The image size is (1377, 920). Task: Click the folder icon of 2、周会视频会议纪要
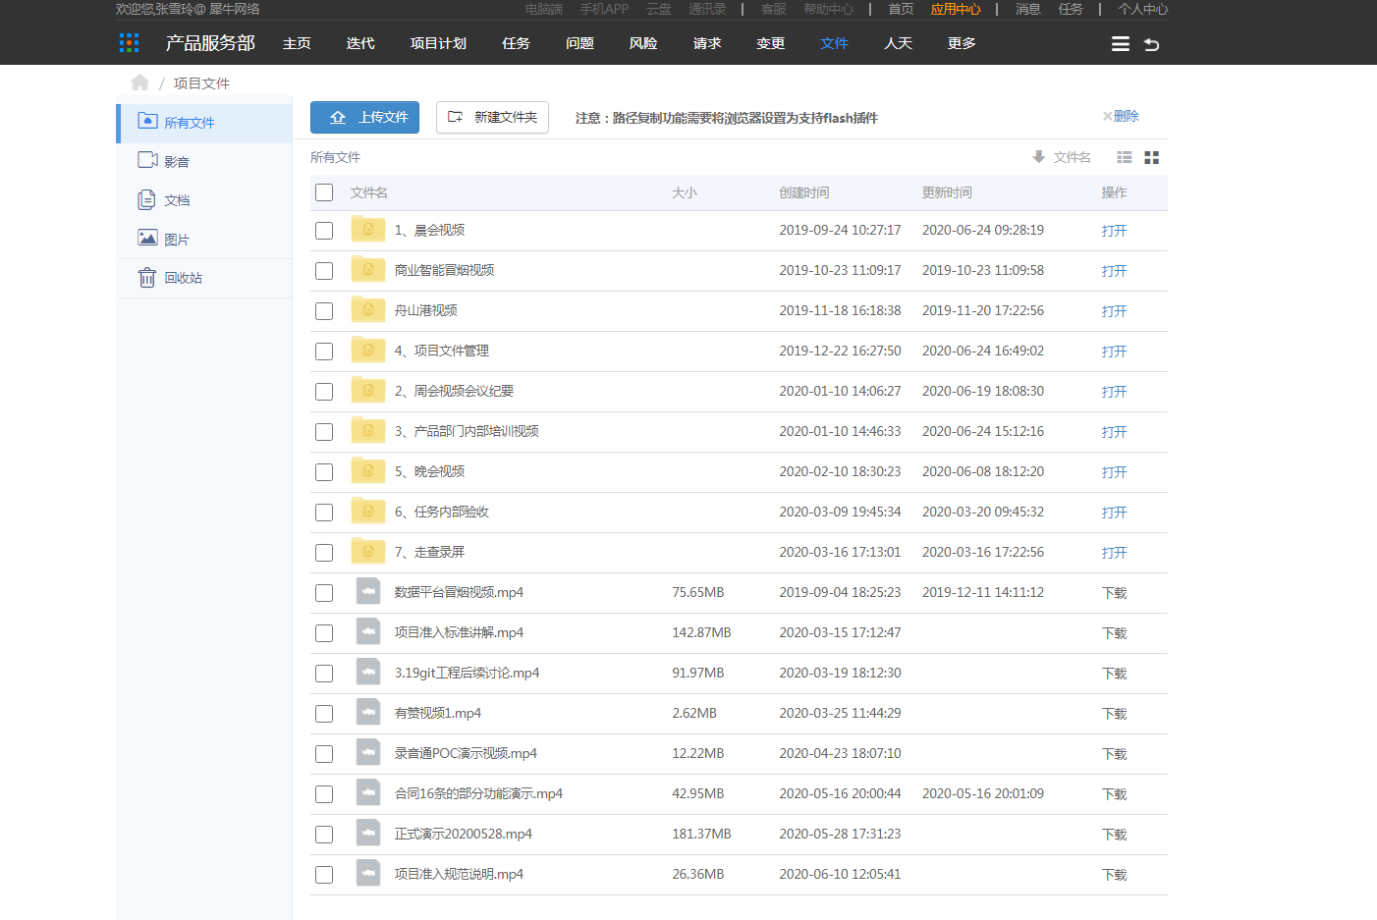pyautogui.click(x=368, y=390)
